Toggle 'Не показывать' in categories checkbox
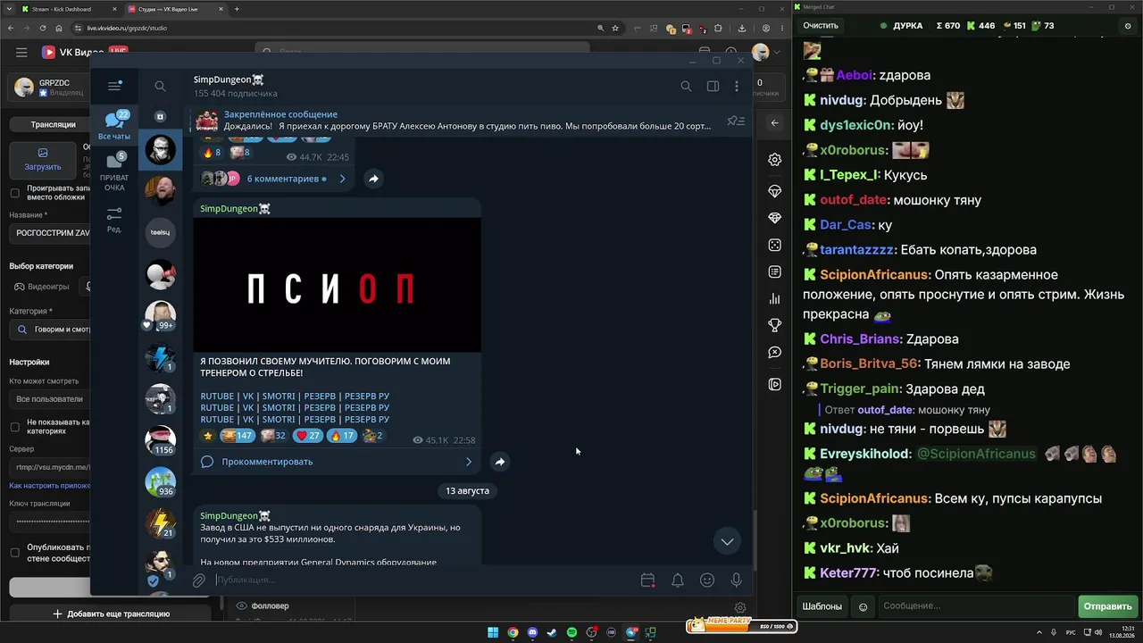The width and height of the screenshot is (1143, 643). (x=14, y=427)
